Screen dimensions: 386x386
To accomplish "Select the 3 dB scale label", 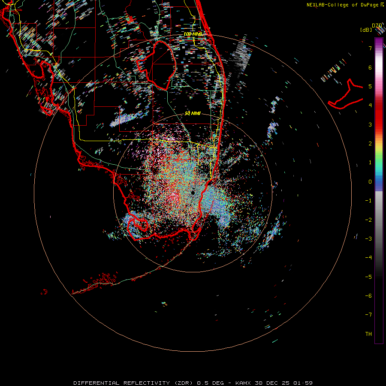I will (x=370, y=124).
